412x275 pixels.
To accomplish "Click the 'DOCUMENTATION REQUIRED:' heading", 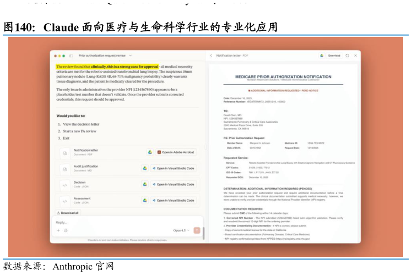I will (243, 209).
